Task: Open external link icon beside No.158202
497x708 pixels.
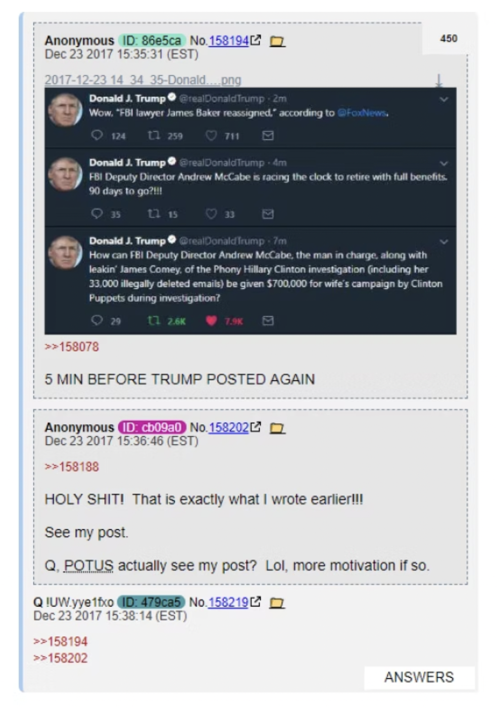Action: pyautogui.click(x=256, y=427)
